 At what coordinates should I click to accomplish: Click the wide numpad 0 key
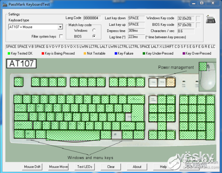coord(188,135)
